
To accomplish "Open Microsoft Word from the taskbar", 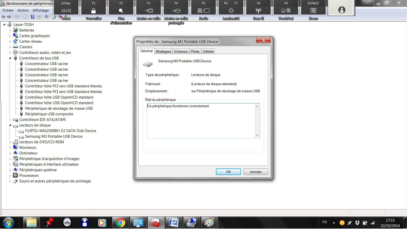I will pos(174,223).
